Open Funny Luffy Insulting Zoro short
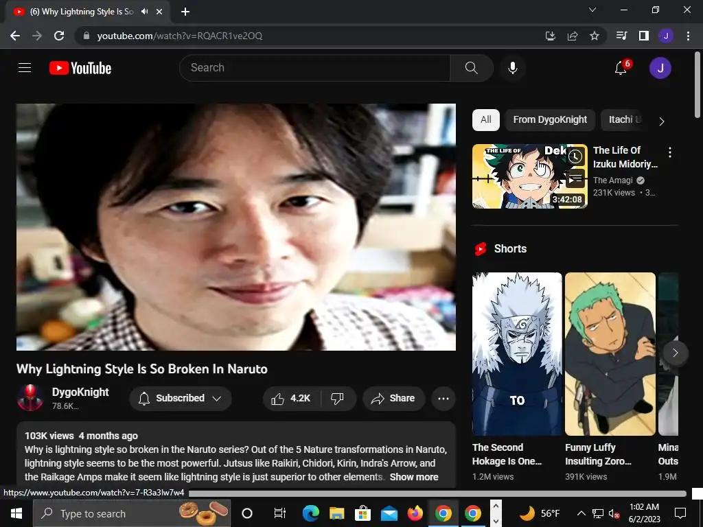The image size is (703, 527). (x=610, y=354)
